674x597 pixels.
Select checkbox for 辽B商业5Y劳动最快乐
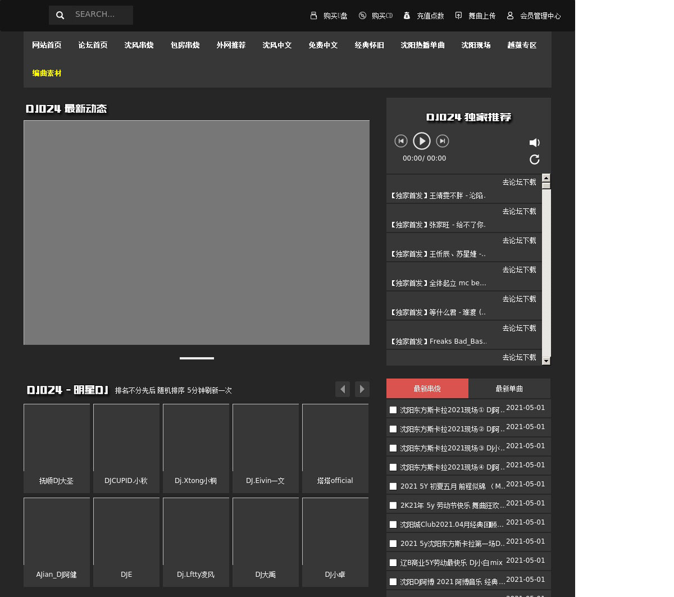(x=393, y=563)
